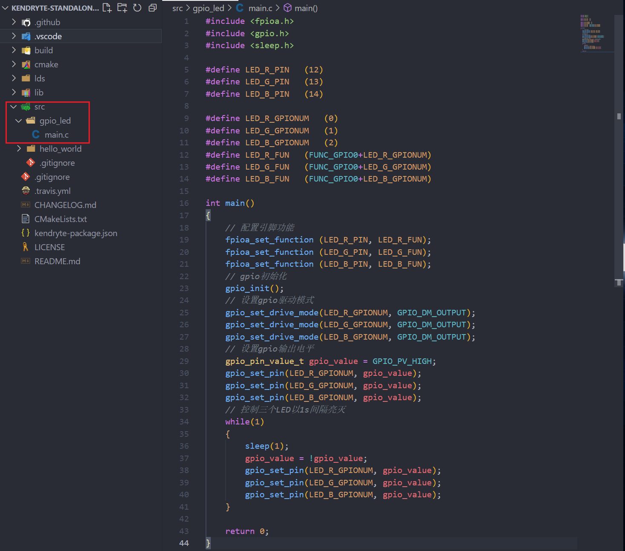This screenshot has height=551, width=625.
Task: Click the .github folder icon
Action: coord(26,22)
